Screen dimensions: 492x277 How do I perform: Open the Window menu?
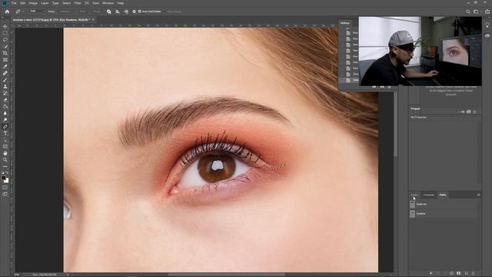coord(108,3)
